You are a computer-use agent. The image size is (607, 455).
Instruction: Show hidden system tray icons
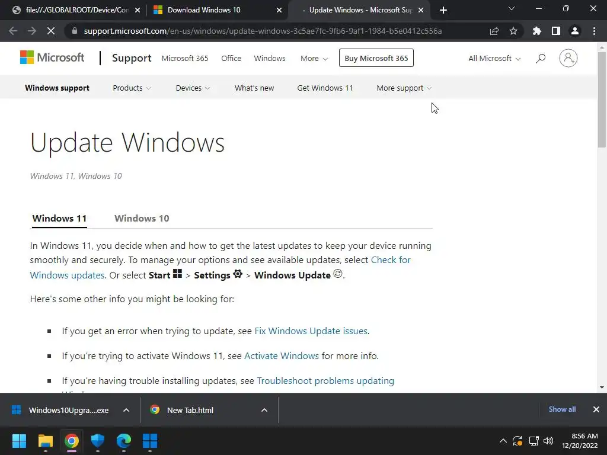[503, 441]
